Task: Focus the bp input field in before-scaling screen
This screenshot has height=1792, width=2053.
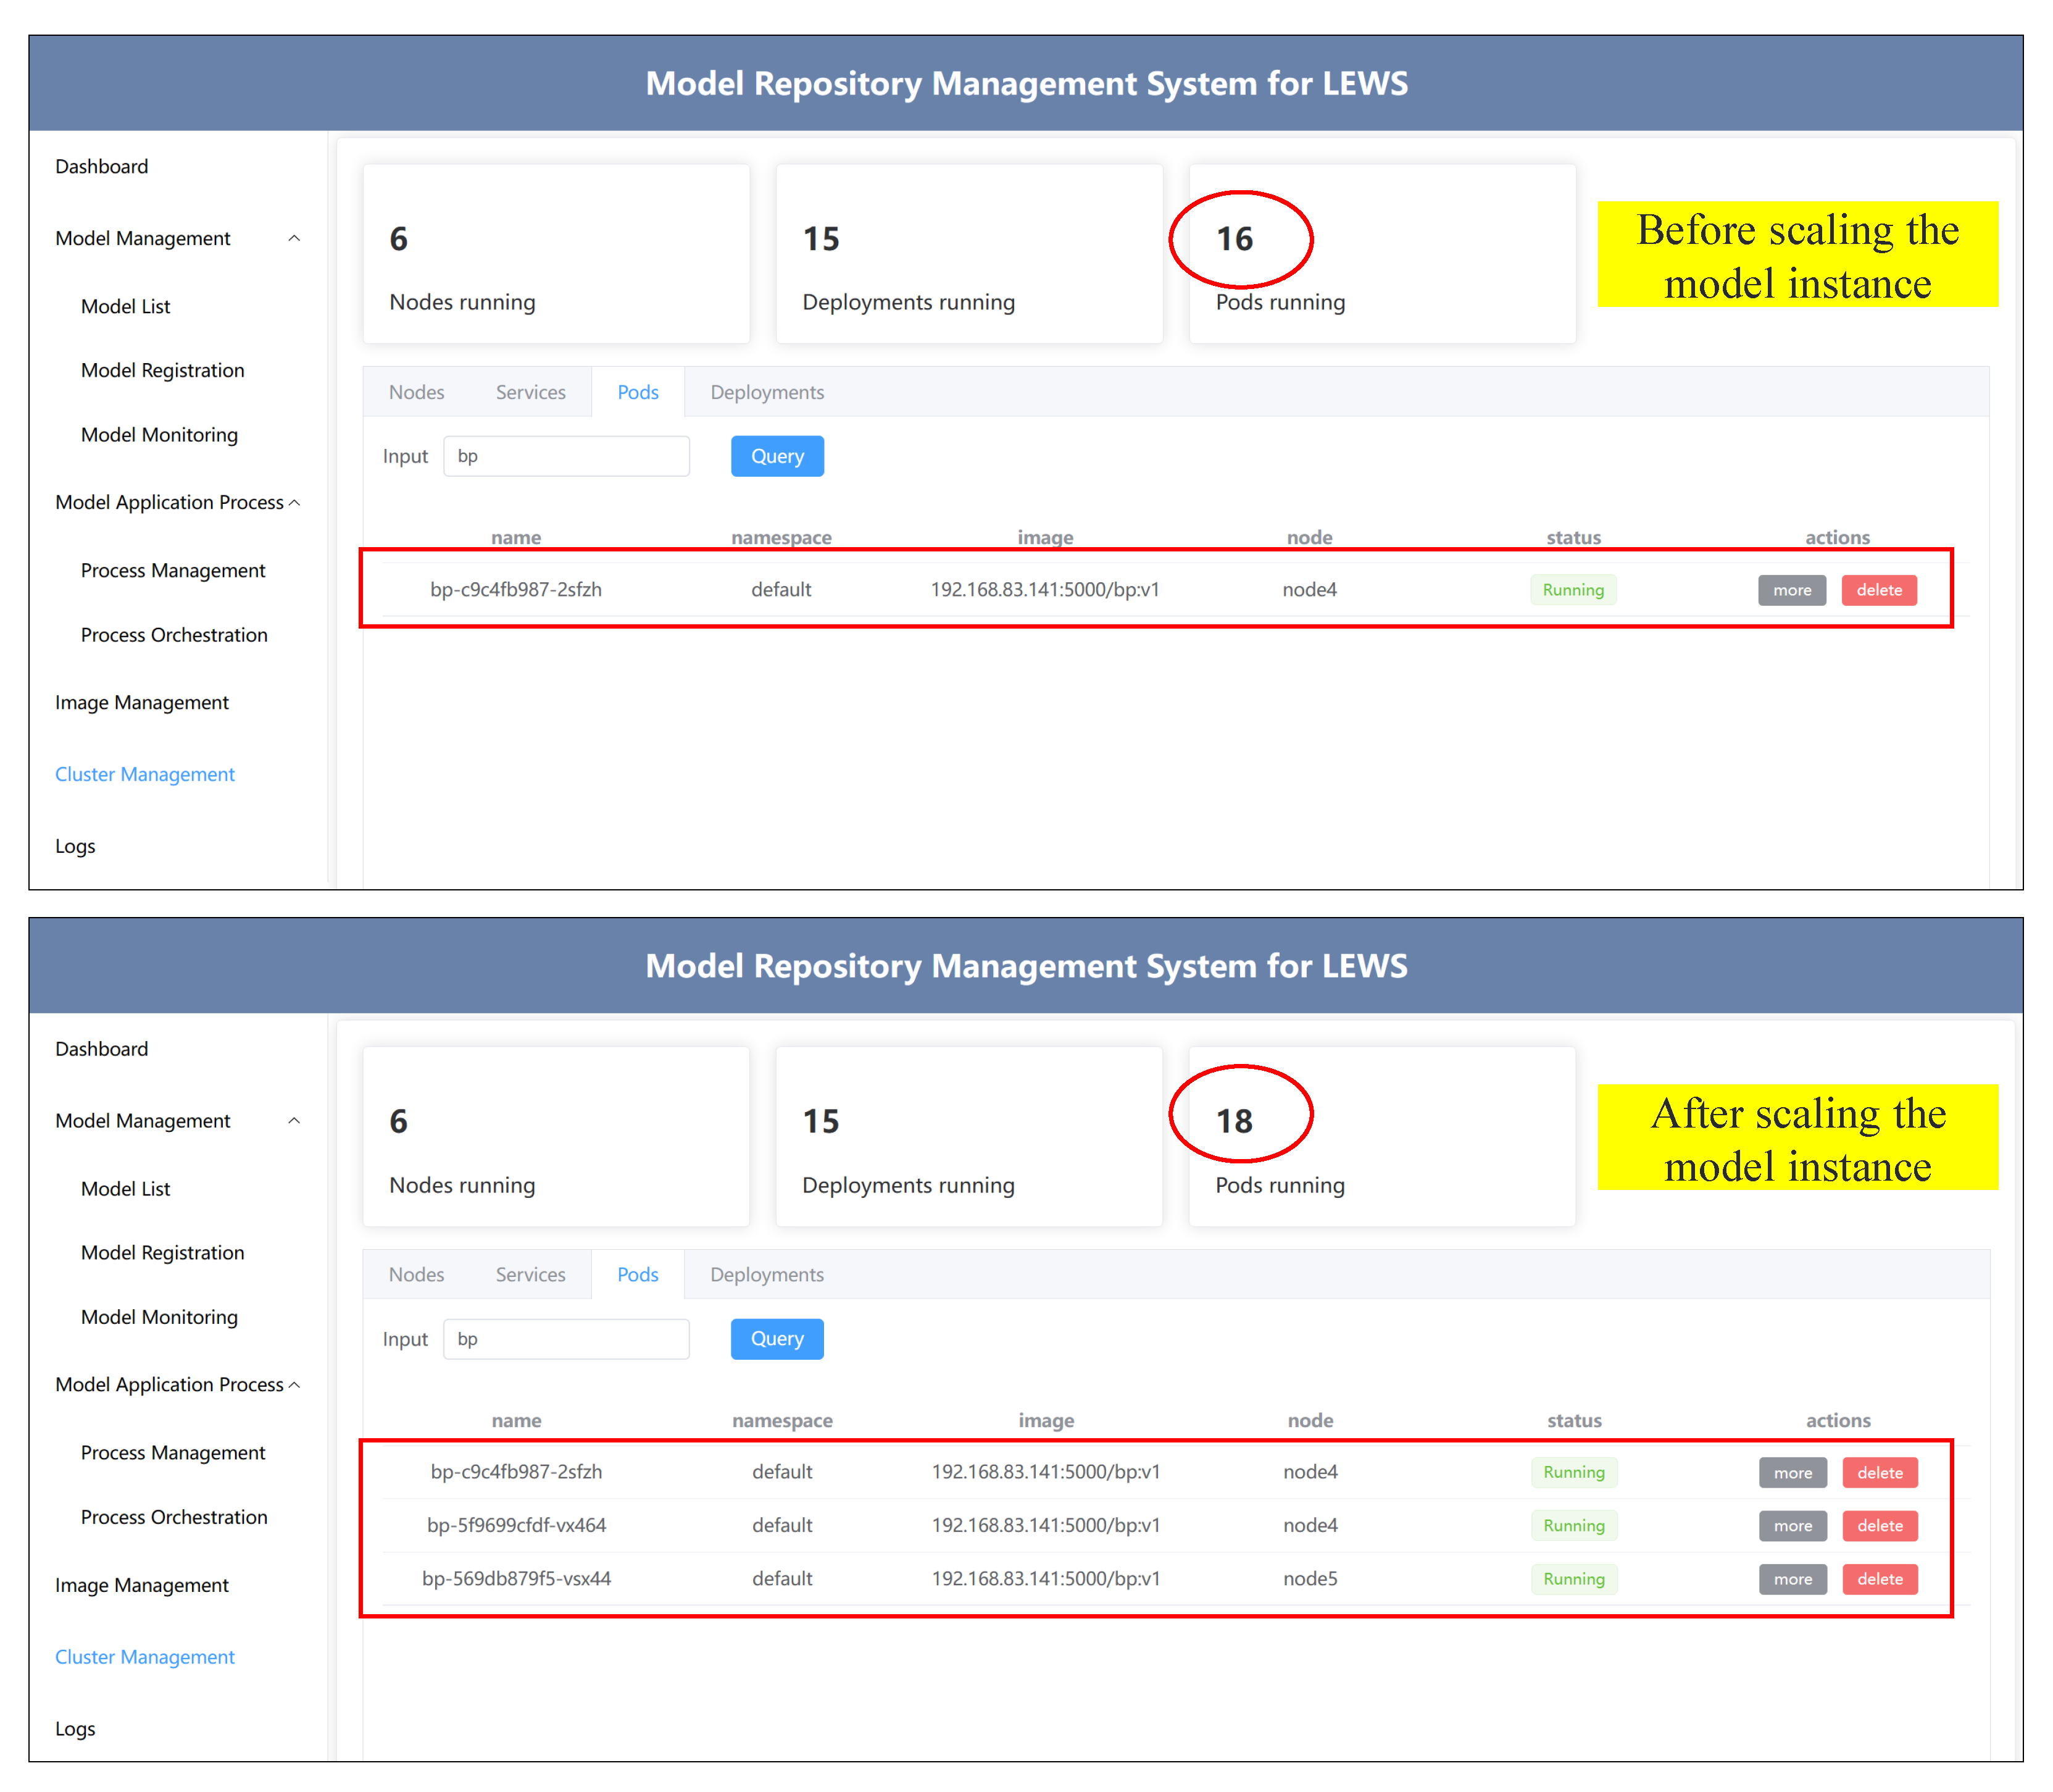Action: [x=566, y=456]
